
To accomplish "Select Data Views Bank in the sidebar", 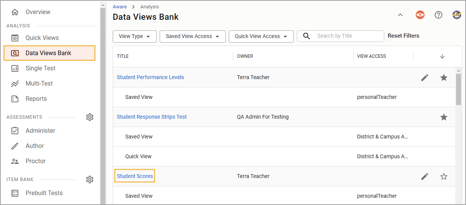I will [50, 53].
